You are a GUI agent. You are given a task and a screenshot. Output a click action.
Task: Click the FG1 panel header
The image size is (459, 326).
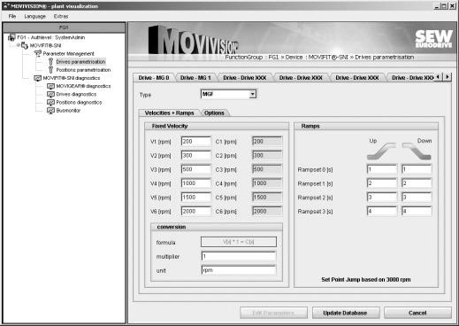(64, 27)
